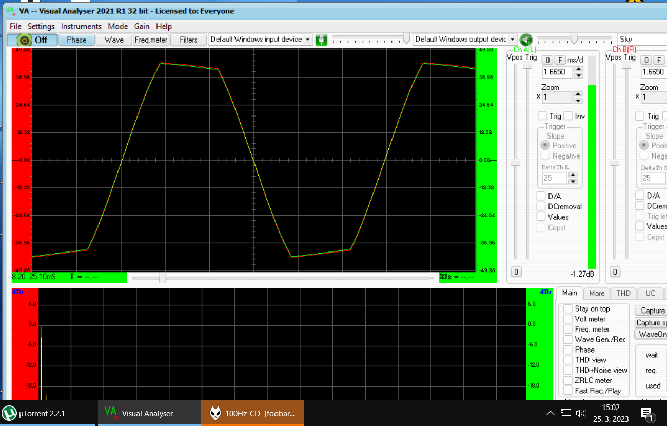Open the Windows notification center icon
Viewport: 667px width, 426px height.
tap(646, 413)
